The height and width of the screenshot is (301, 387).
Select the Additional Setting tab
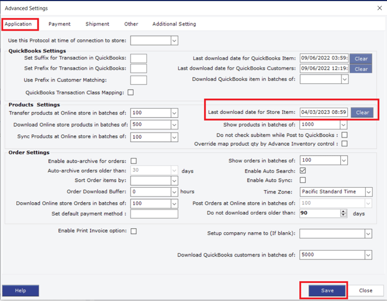(x=174, y=24)
